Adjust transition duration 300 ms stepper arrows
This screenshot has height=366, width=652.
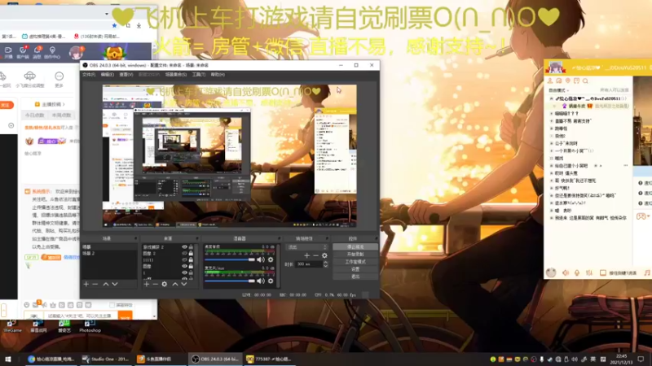coord(325,264)
